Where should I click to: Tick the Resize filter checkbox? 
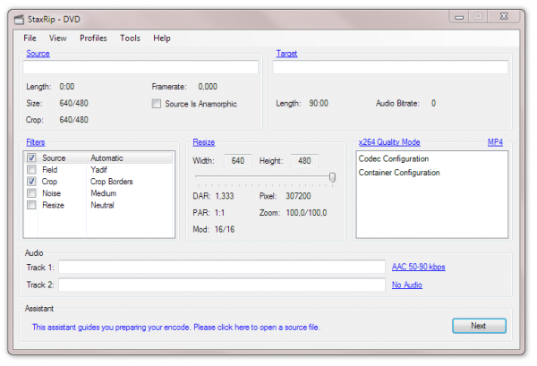coord(32,204)
